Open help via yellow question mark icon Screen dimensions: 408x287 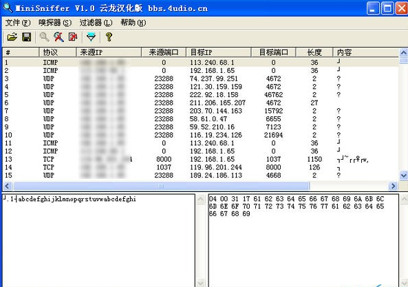pyautogui.click(x=109, y=37)
